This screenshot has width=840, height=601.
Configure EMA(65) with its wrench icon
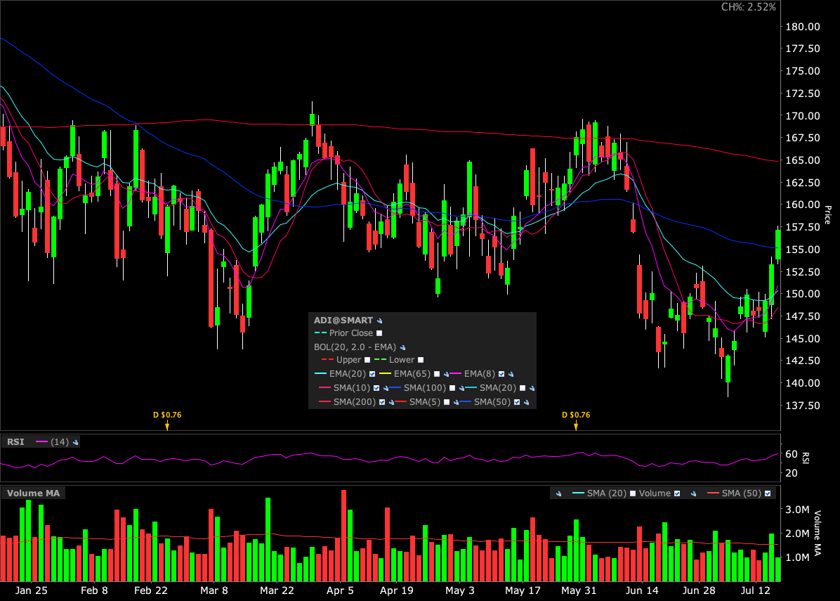point(446,374)
